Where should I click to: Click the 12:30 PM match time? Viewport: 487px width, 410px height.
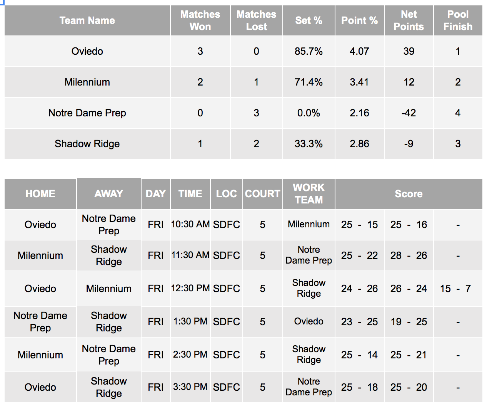190,289
